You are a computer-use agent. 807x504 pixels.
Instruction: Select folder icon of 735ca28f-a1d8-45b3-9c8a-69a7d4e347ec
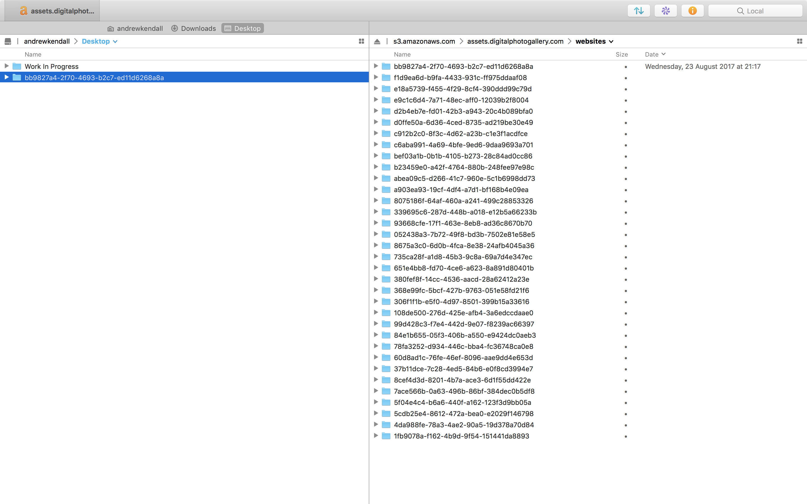[x=386, y=257]
